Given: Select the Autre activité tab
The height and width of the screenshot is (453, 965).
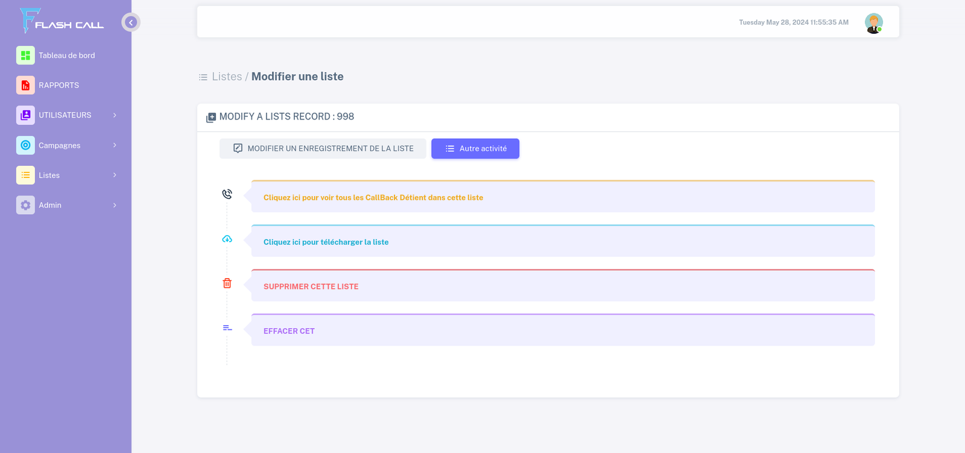Looking at the screenshot, I should 475,148.
